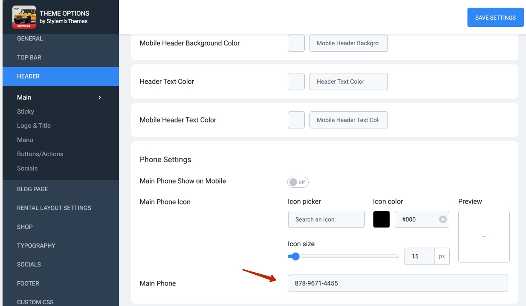Select the Header section tab
The image size is (526, 306).
pyautogui.click(x=28, y=76)
